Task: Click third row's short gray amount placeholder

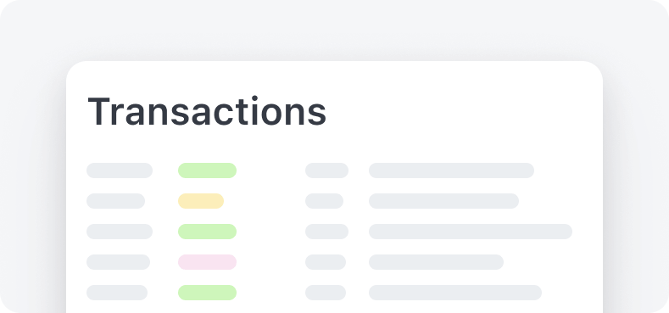Action: (x=326, y=232)
